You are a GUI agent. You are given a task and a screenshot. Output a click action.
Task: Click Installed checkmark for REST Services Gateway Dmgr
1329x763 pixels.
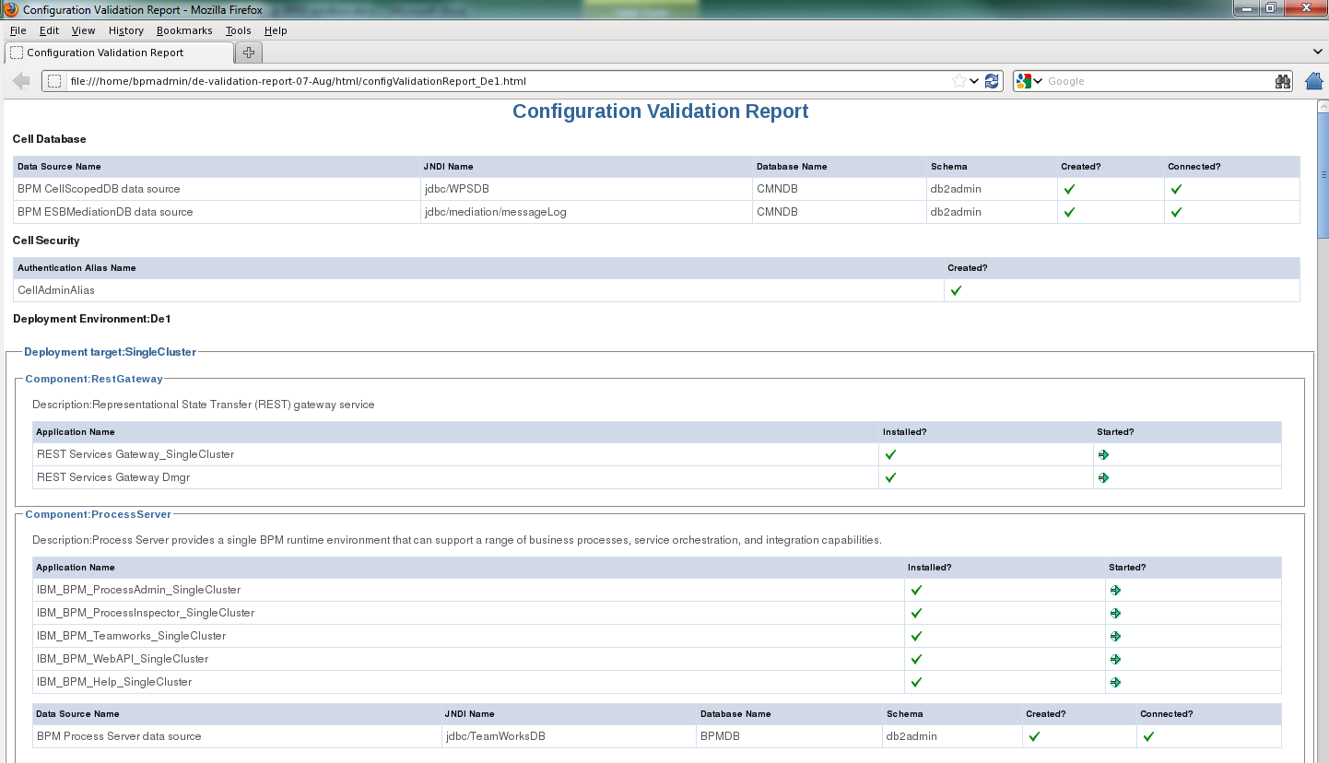pyautogui.click(x=890, y=477)
